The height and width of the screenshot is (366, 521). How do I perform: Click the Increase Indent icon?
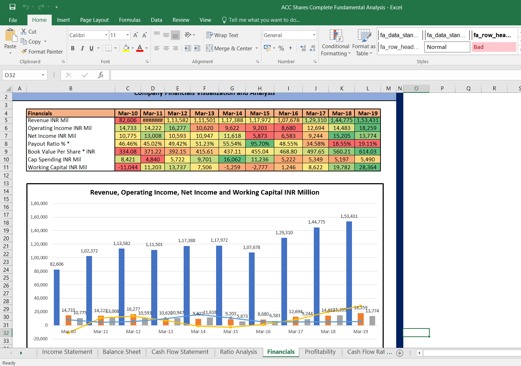197,48
